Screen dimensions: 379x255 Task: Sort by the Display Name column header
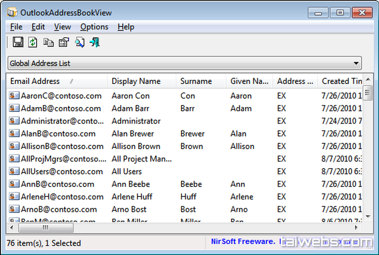136,81
